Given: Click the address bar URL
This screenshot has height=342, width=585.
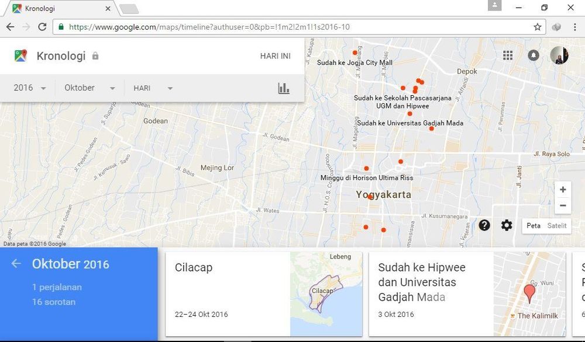Looking at the screenshot, I should (x=209, y=27).
